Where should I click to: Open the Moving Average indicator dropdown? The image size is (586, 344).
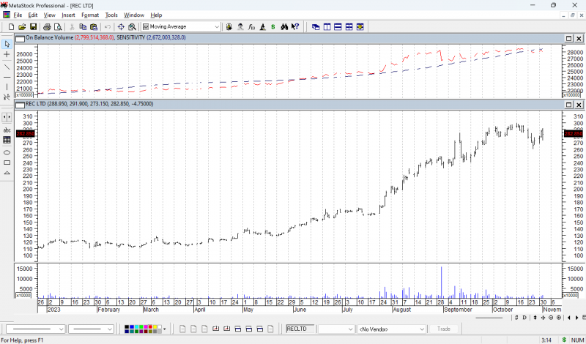pos(217,27)
